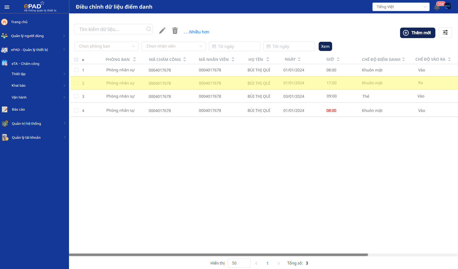The width and height of the screenshot is (458, 269).
Task: Expand Quản lý tài khoản chevron
Action: 65,137
